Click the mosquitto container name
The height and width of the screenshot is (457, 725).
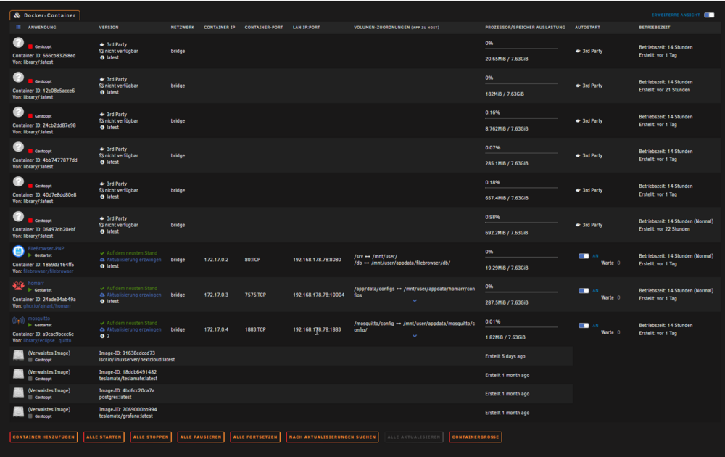39,318
